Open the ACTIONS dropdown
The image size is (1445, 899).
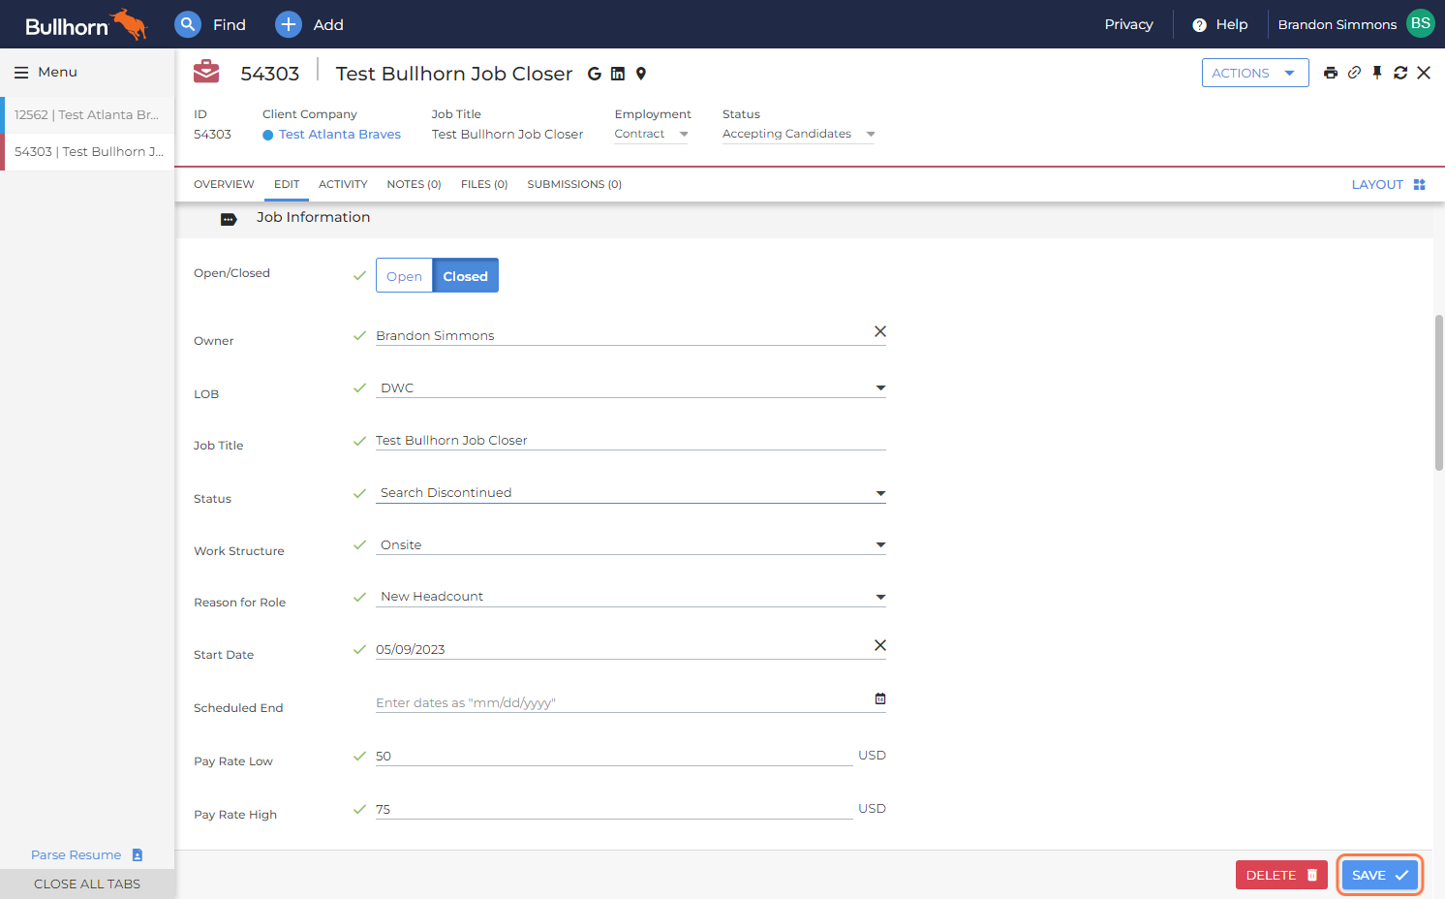pos(1255,73)
